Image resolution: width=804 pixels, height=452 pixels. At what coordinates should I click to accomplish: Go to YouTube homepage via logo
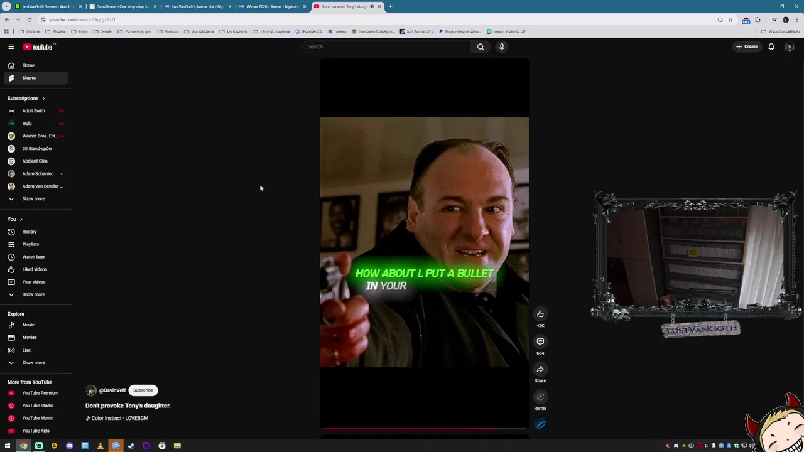pos(39,46)
